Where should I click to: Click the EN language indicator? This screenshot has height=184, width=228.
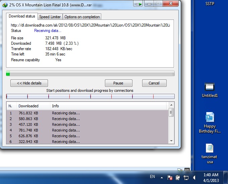[x=152, y=177]
